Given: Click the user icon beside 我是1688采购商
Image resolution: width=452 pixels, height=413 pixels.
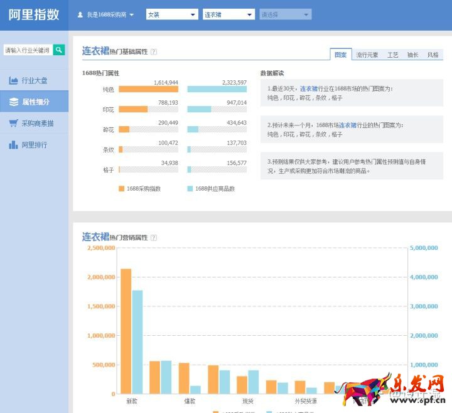Looking at the screenshot, I should (80, 14).
